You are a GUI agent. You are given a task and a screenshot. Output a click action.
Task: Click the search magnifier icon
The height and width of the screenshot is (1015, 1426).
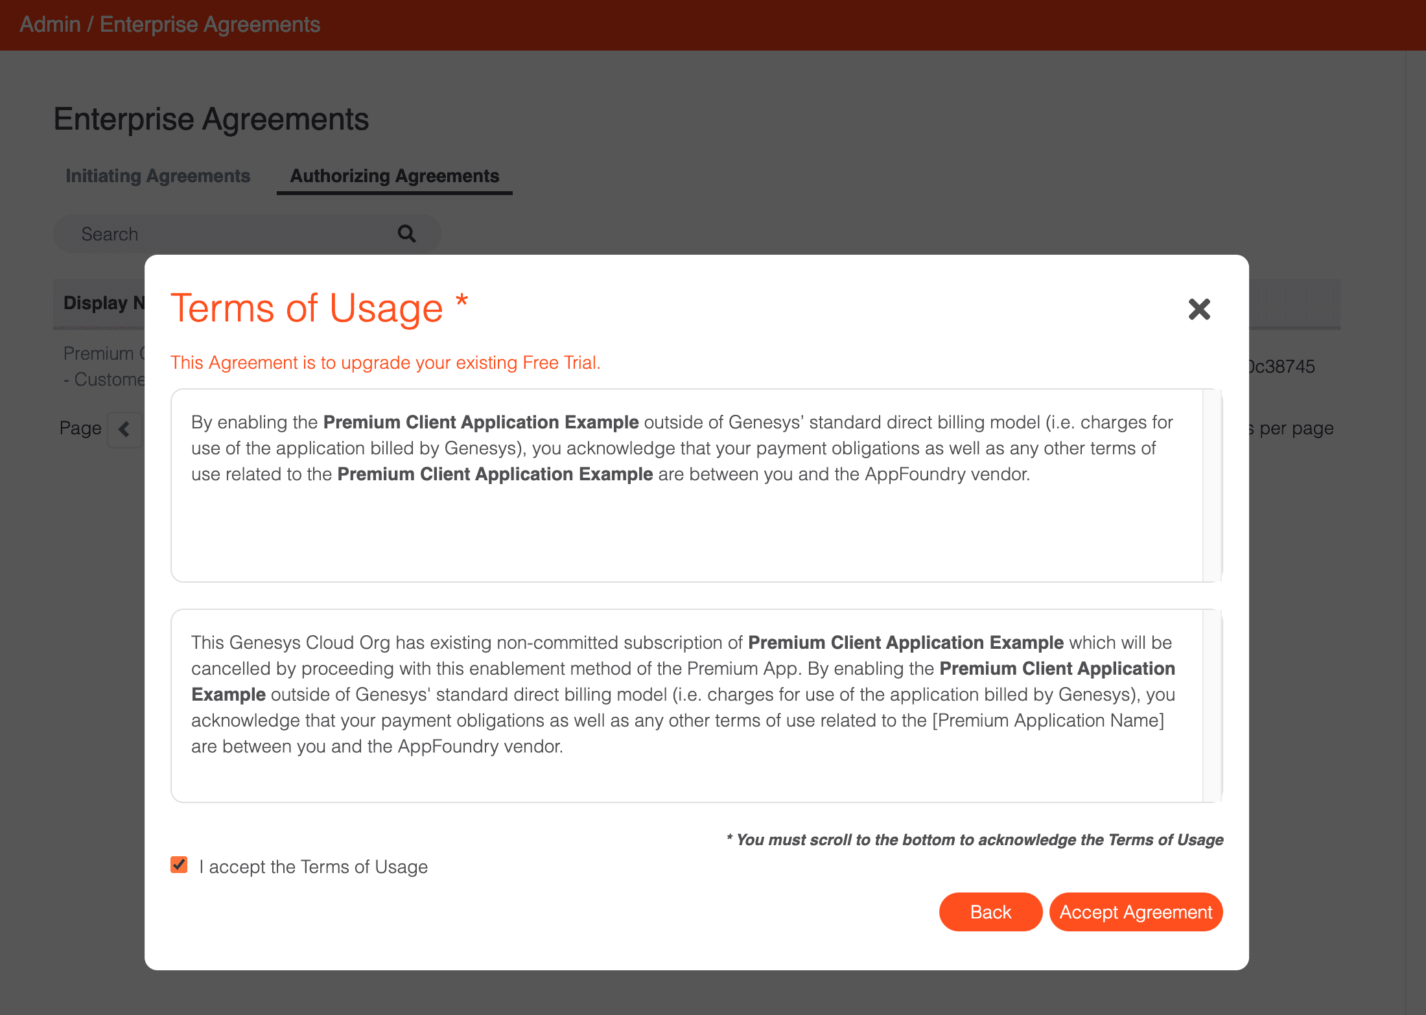[x=406, y=234]
